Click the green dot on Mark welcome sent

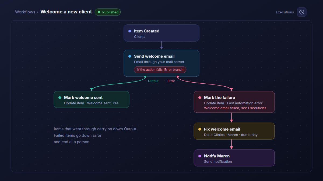pos(60,98)
